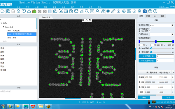Zoom in on the Camera1_1 image
The height and width of the screenshot is (109, 175).
(83, 20)
